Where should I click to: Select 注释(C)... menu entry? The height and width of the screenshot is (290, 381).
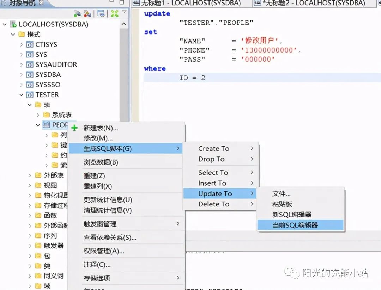(125, 264)
